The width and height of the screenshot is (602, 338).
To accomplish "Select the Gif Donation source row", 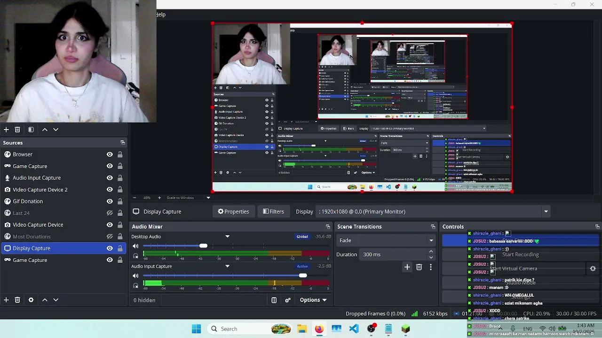I will point(63,201).
